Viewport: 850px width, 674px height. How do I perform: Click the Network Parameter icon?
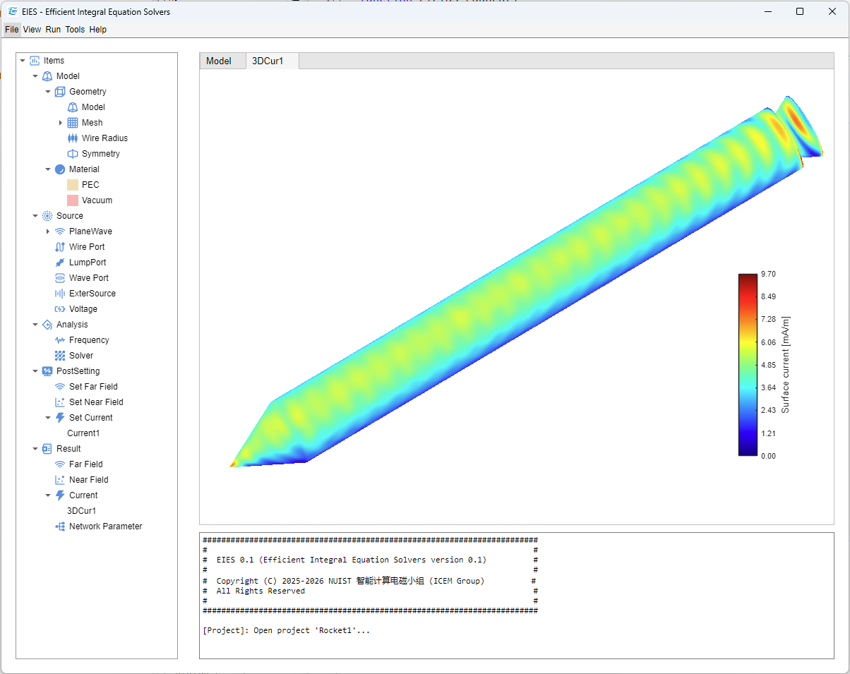pyautogui.click(x=60, y=526)
